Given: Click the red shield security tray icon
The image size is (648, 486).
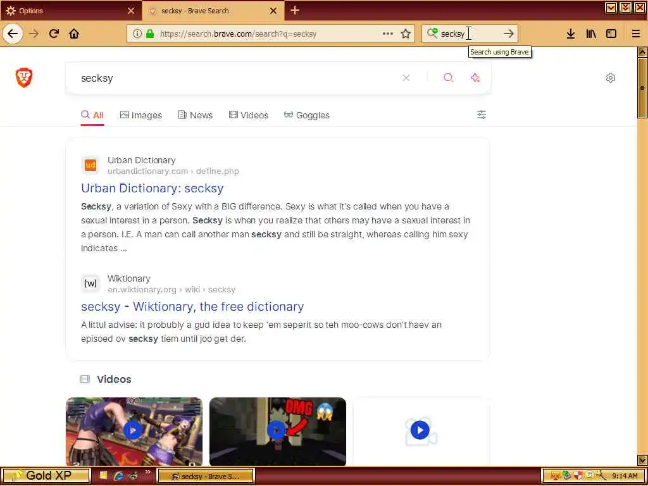Looking at the screenshot, I should [578, 476].
